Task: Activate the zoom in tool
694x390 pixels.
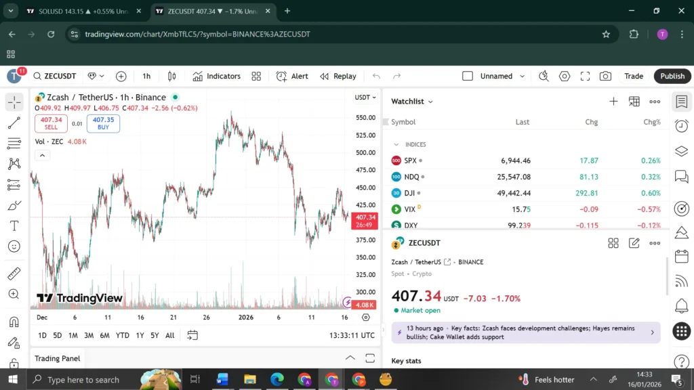Action: (14, 294)
